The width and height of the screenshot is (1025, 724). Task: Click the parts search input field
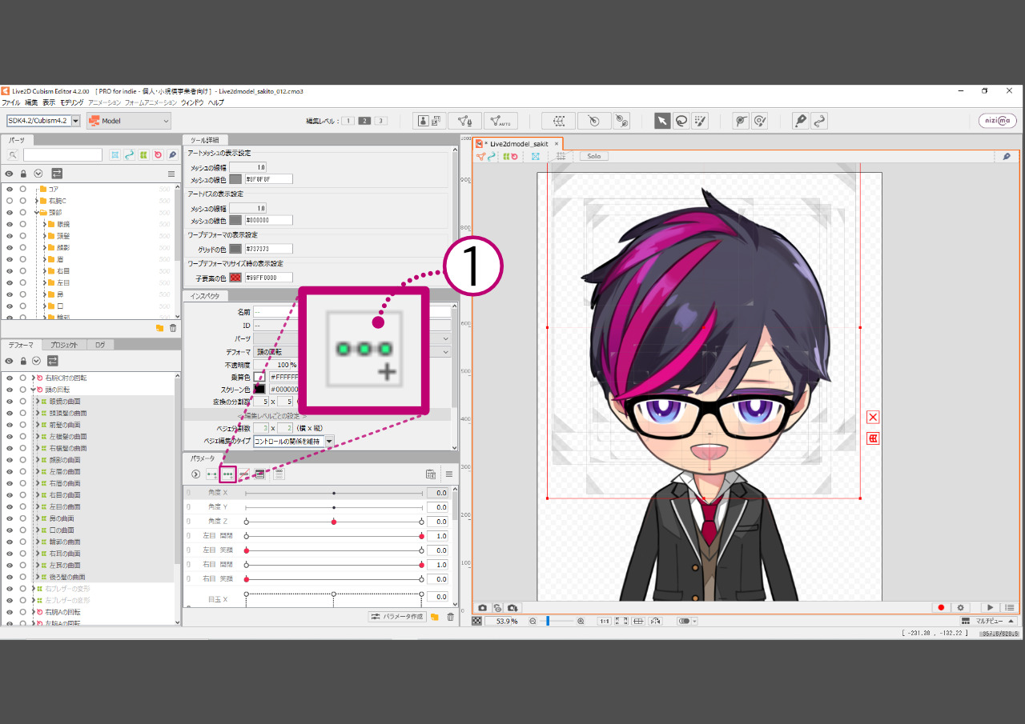click(x=62, y=154)
